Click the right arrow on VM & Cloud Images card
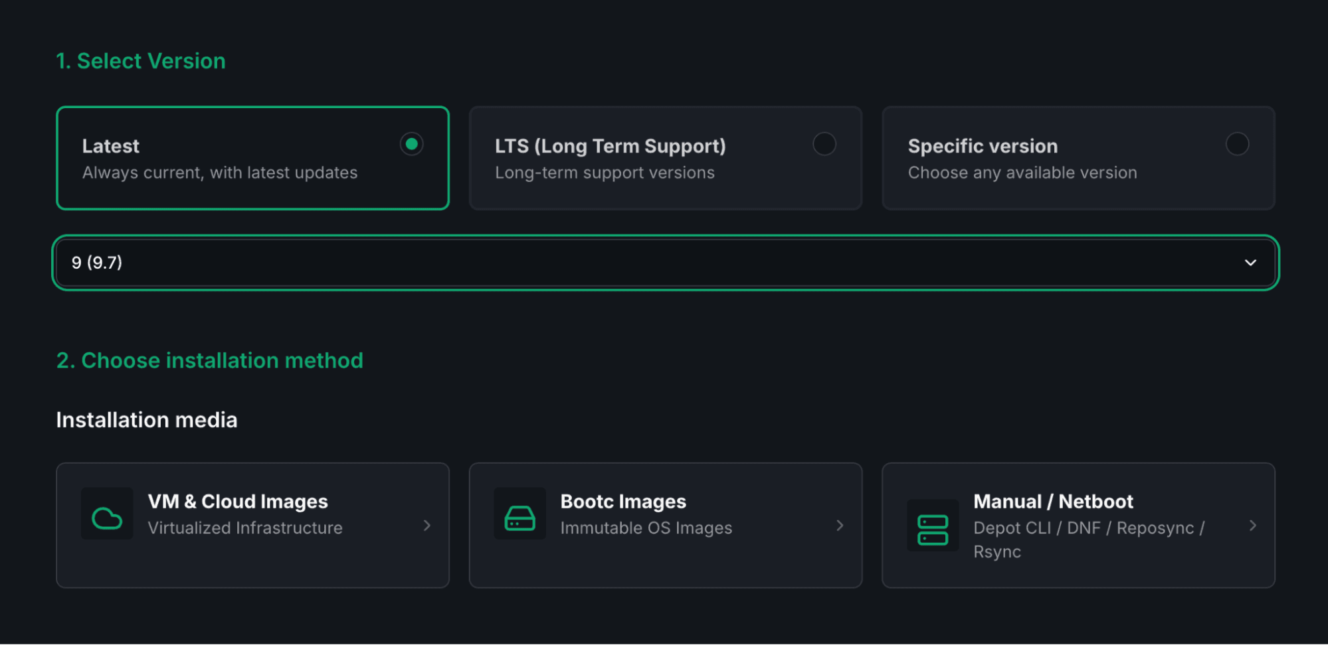The image size is (1328, 645). pyautogui.click(x=427, y=526)
